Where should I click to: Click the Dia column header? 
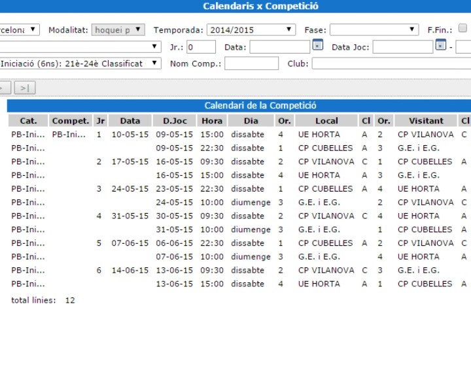(x=251, y=121)
